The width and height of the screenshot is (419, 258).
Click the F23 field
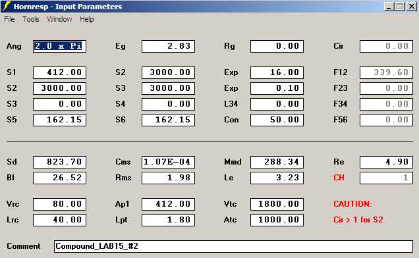pyautogui.click(x=386, y=88)
